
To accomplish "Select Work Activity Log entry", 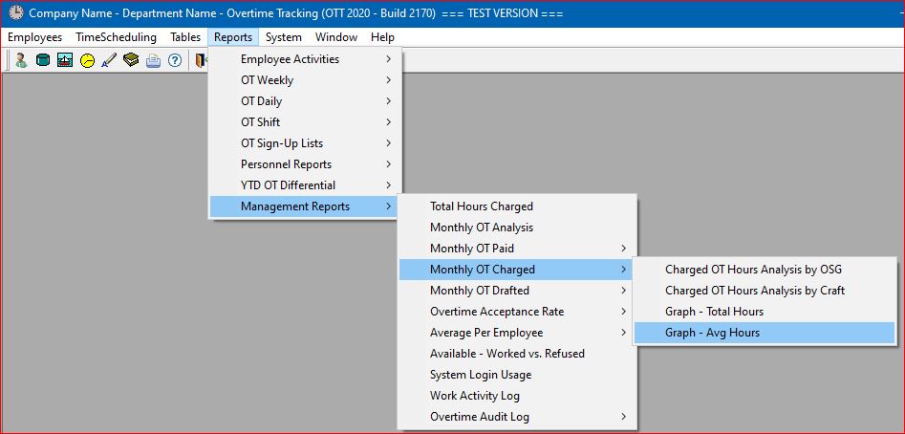I will [517, 396].
